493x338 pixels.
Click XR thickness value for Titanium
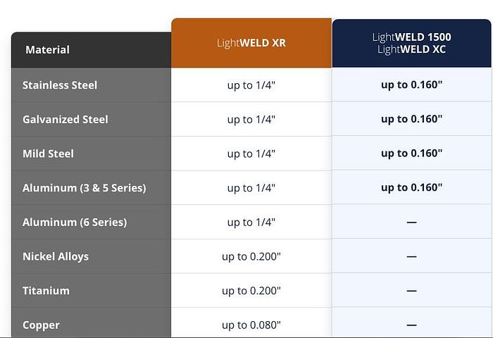click(x=251, y=290)
